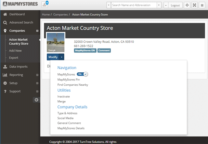The image size is (208, 144).
Task: Expand the Modify button dropdown arrow
Action: point(62,57)
